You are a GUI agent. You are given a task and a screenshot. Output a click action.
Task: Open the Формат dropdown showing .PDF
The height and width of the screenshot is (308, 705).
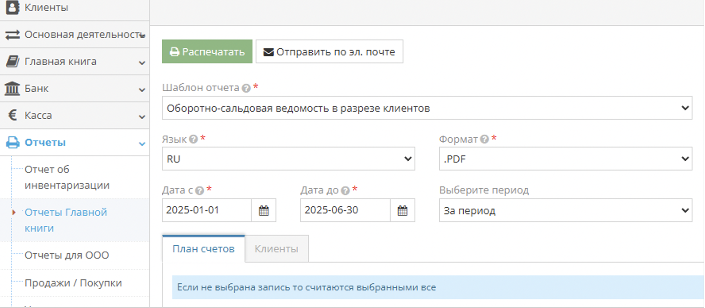click(565, 159)
